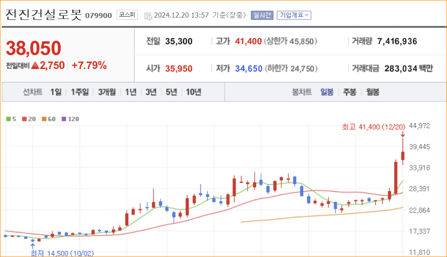Viewport: 447px width, 257px height.
Task: Click the stock code 079900
Action: pyautogui.click(x=99, y=15)
